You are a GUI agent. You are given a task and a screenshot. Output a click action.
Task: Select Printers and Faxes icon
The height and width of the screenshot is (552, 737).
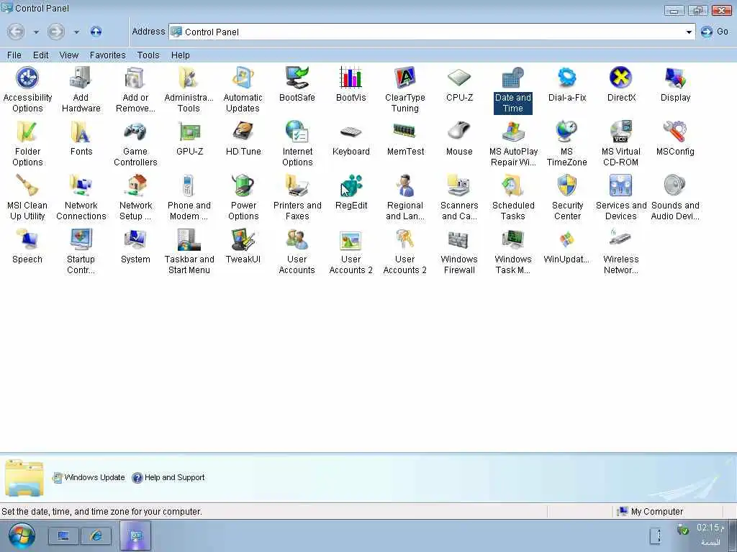(297, 186)
